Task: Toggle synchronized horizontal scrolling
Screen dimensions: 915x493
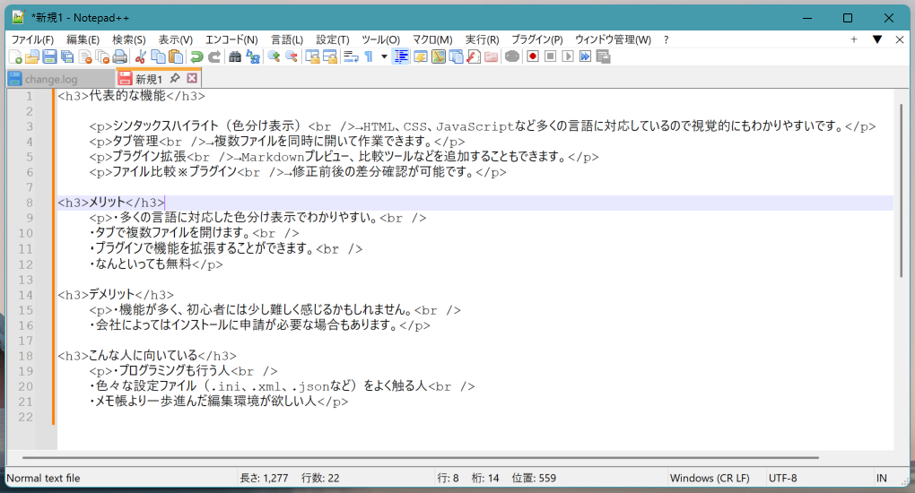Action: pyautogui.click(x=330, y=56)
